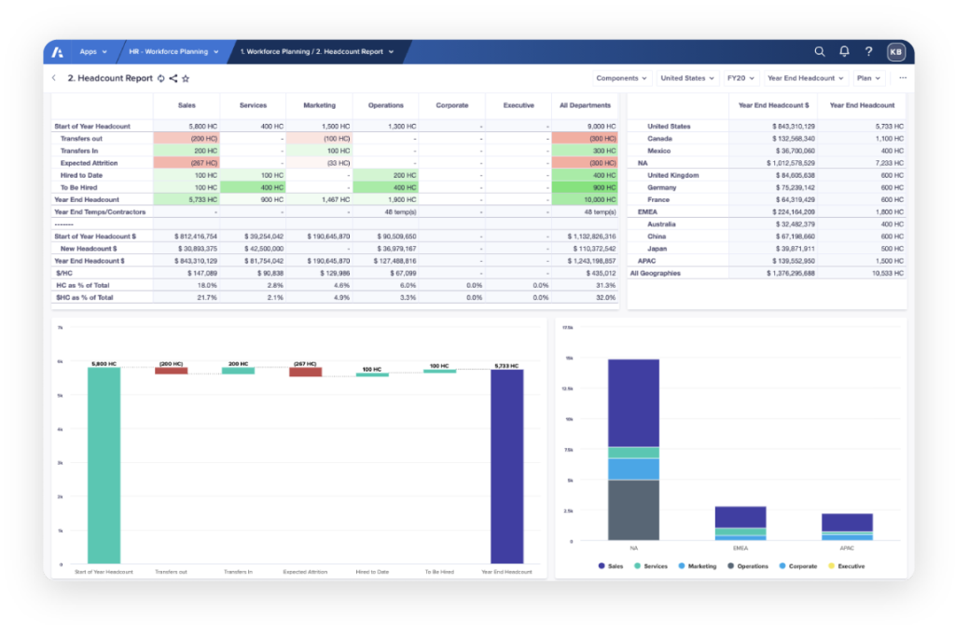This screenshot has height=625, width=955.
Task: Open the notifications bell
Action: [844, 52]
